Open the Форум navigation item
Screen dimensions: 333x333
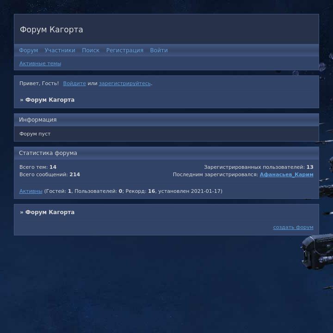(x=29, y=50)
